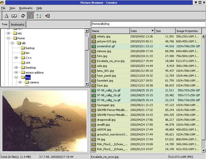Click the application icon in title bar

[2, 3]
